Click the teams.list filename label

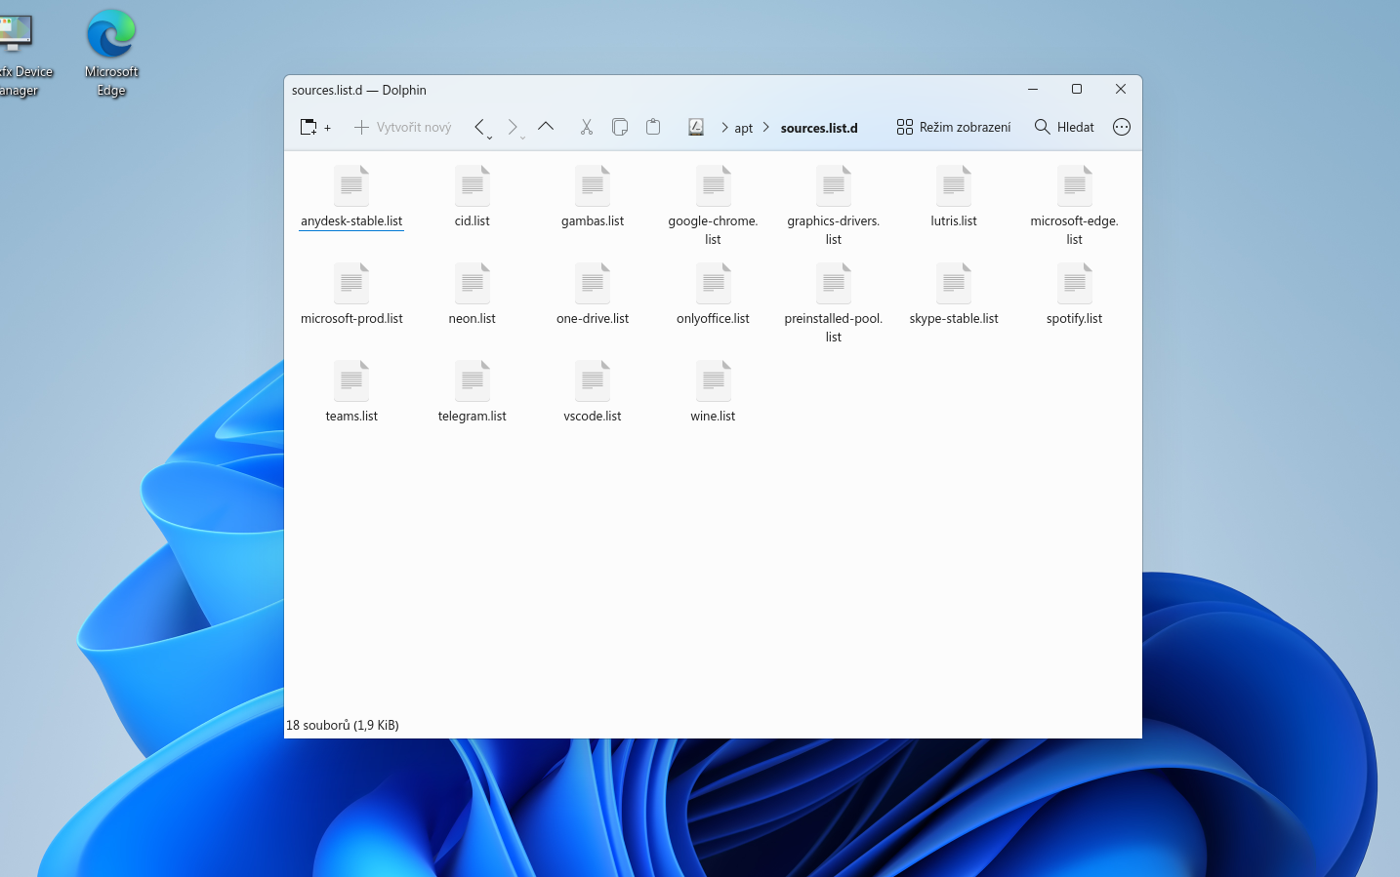[x=351, y=417]
